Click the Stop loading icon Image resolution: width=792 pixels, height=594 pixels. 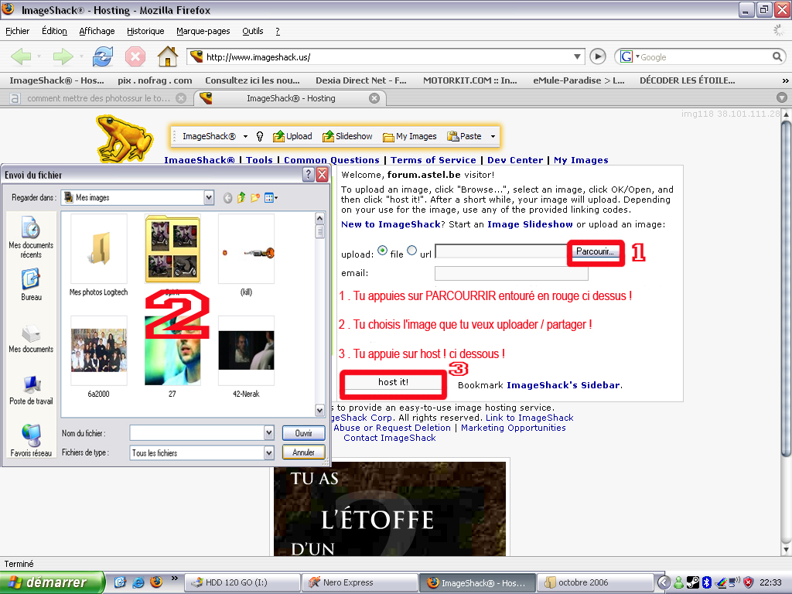tap(135, 56)
